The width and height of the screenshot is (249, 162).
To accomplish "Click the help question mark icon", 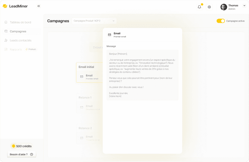I will click(32, 154).
